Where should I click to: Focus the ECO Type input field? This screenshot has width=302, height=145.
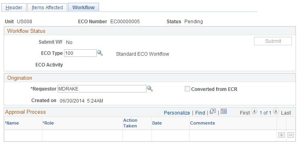[x=80, y=53]
